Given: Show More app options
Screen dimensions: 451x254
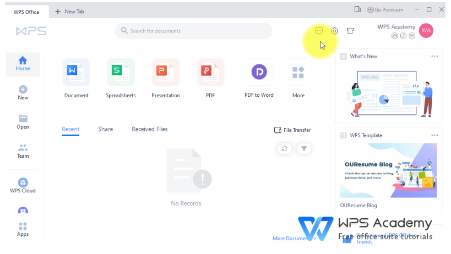Looking at the screenshot, I should pyautogui.click(x=298, y=79).
